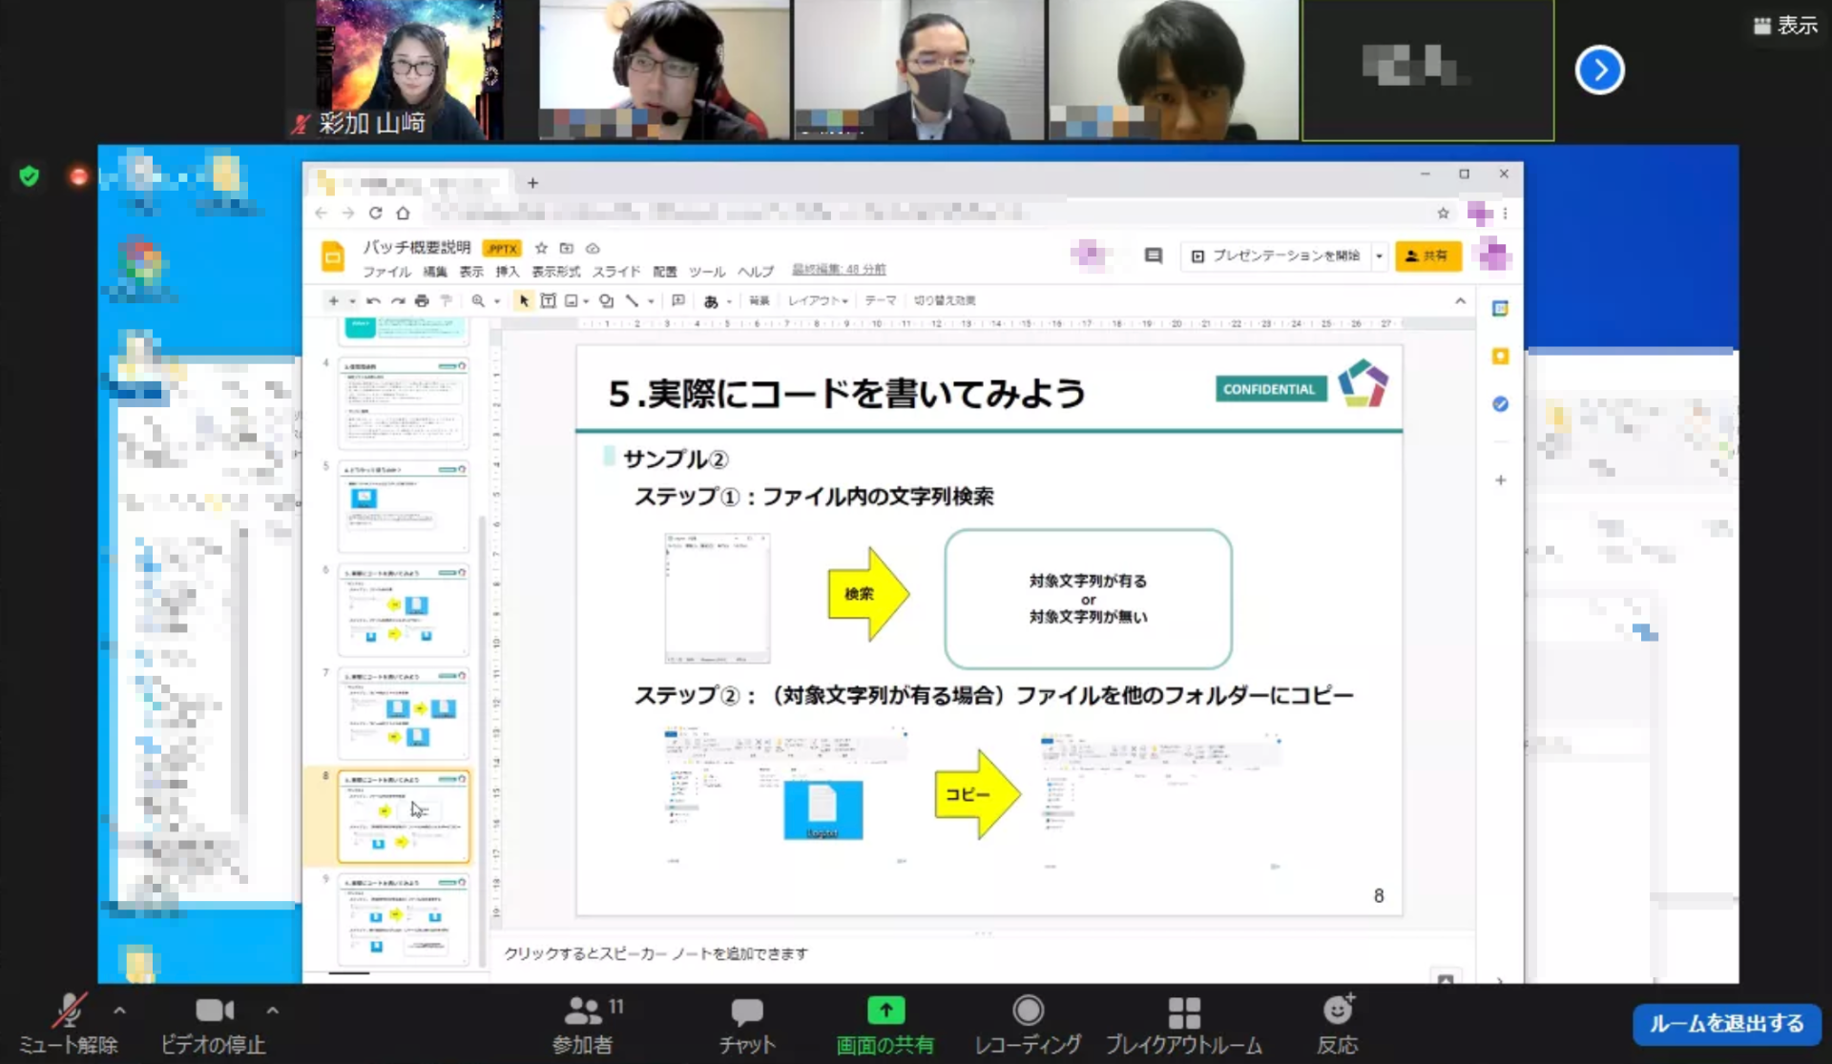
Task: Open the レイアウト layout dropdown
Action: [x=817, y=300]
